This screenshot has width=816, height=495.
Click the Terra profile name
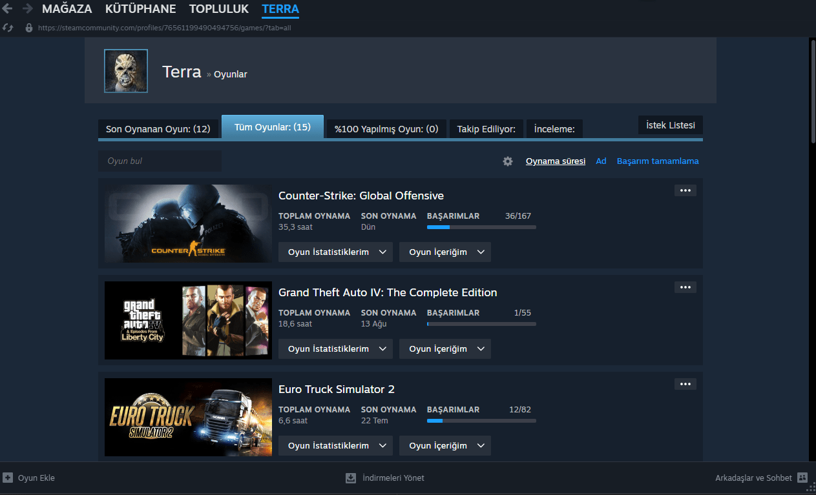click(182, 72)
